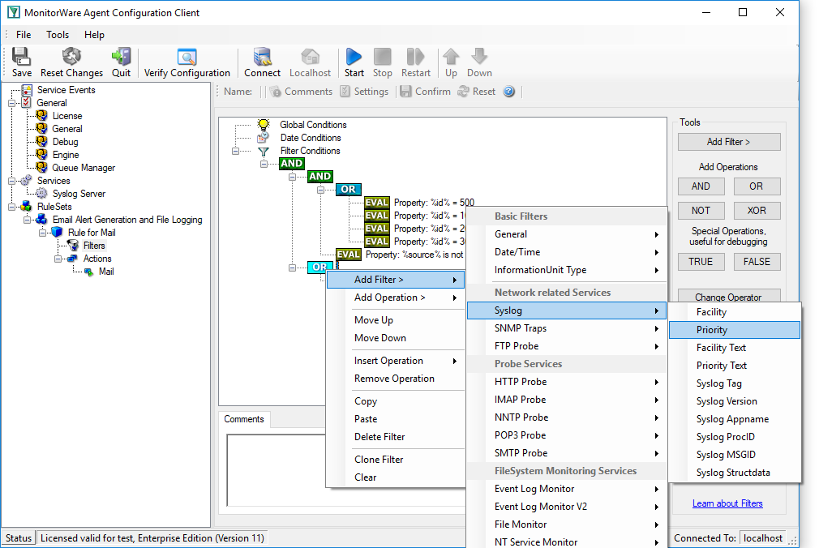
Task: Click the Settings icon in the name bar
Action: point(345,92)
